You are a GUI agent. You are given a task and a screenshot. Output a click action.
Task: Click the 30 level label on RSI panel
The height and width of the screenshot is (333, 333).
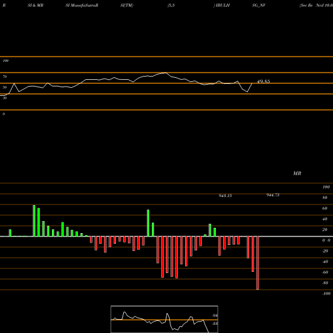click(x=5, y=98)
